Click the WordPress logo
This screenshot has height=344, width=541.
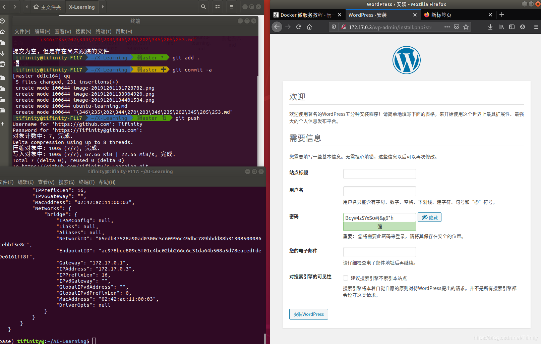[x=407, y=60]
